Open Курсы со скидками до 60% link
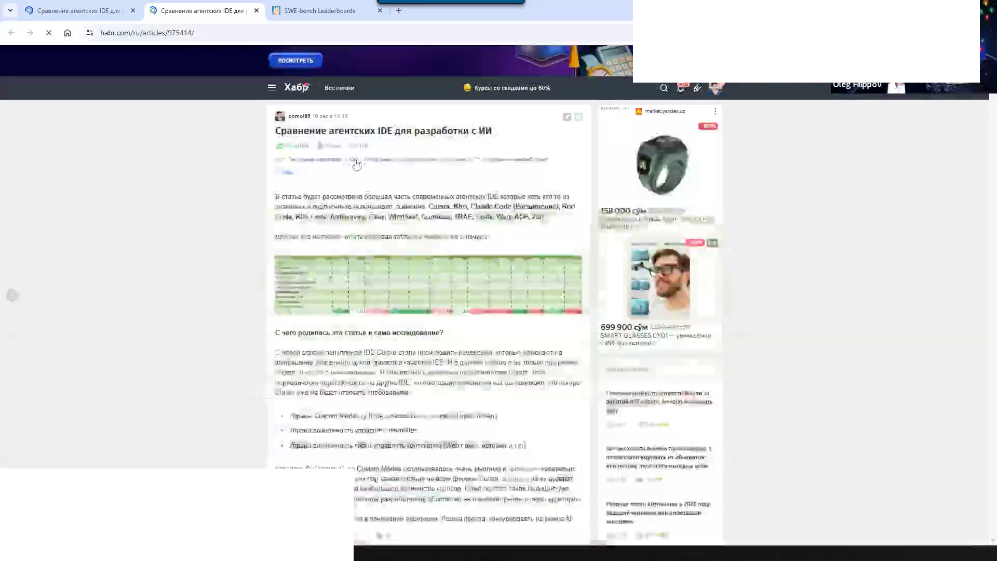 click(x=507, y=88)
